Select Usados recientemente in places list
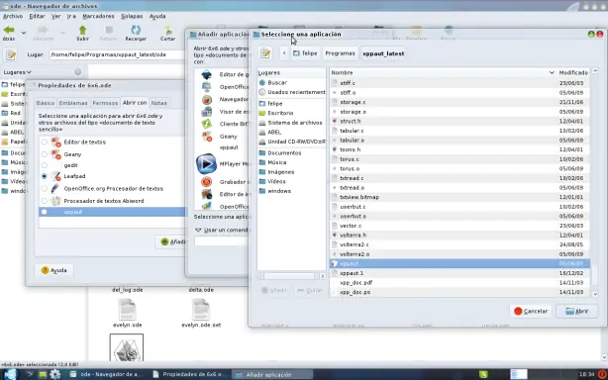The width and height of the screenshot is (608, 380). [291, 92]
